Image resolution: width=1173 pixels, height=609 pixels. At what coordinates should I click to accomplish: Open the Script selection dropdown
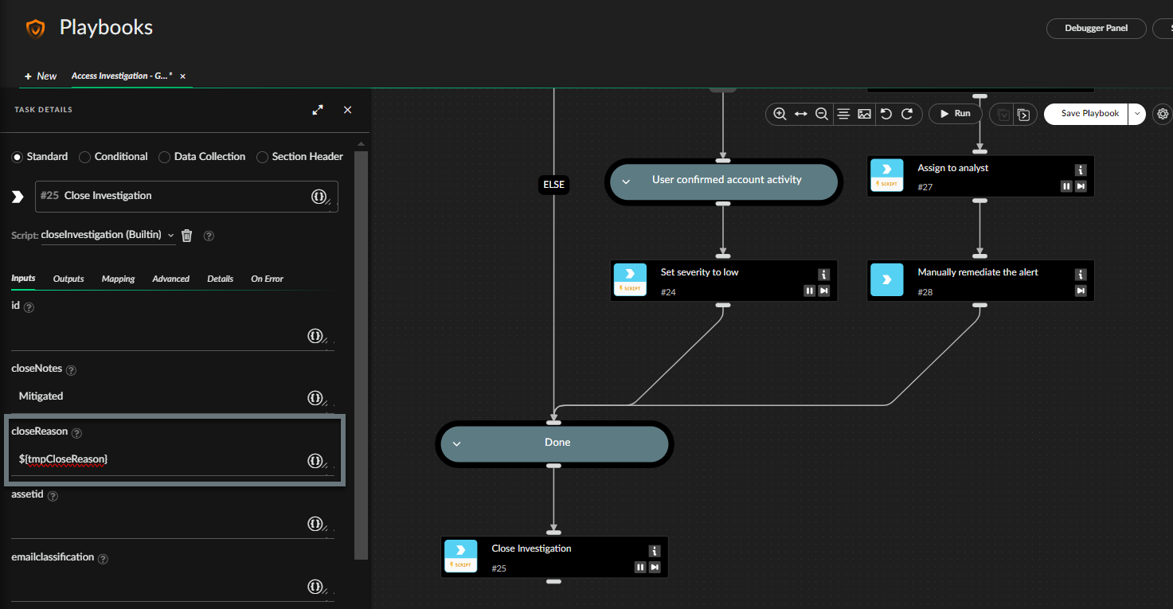(x=108, y=235)
